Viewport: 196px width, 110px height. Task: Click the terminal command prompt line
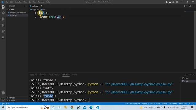[60, 100]
